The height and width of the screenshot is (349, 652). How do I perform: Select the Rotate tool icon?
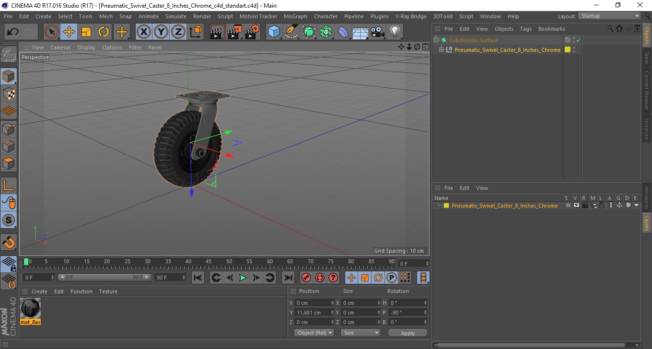pyautogui.click(x=104, y=32)
